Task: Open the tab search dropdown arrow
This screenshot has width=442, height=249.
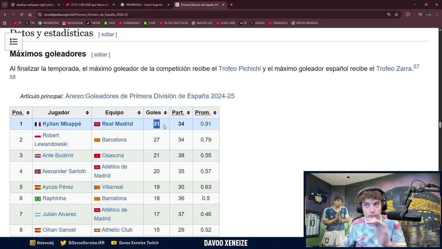Action: 4,4
